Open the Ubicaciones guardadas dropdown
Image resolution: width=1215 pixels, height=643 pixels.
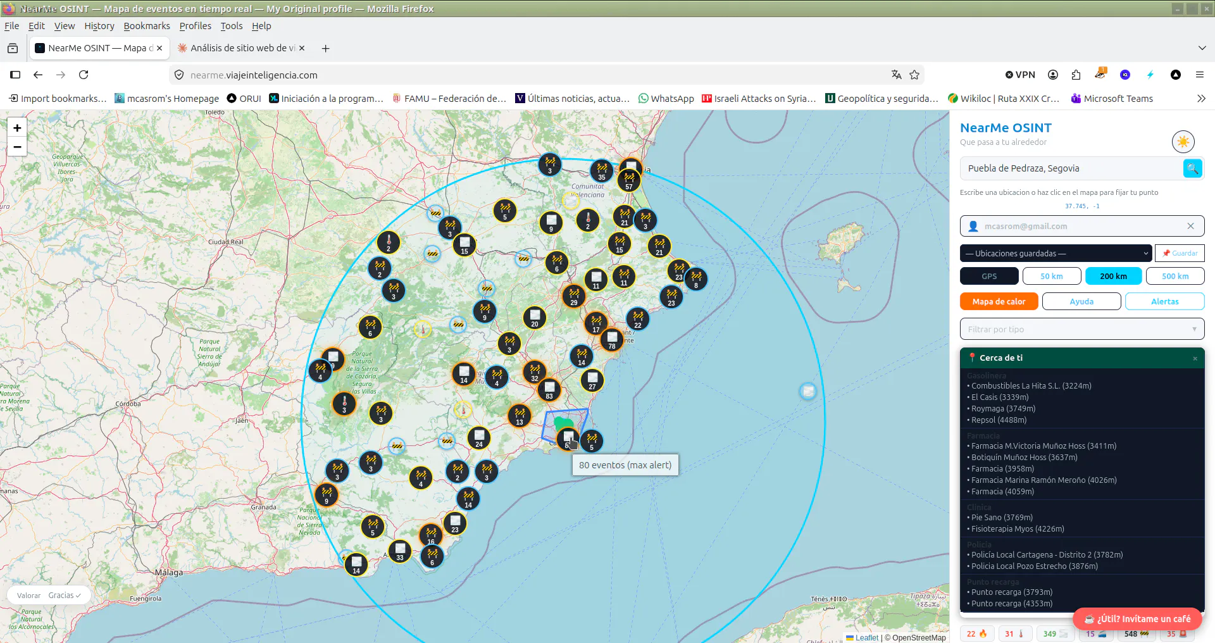[1056, 253]
